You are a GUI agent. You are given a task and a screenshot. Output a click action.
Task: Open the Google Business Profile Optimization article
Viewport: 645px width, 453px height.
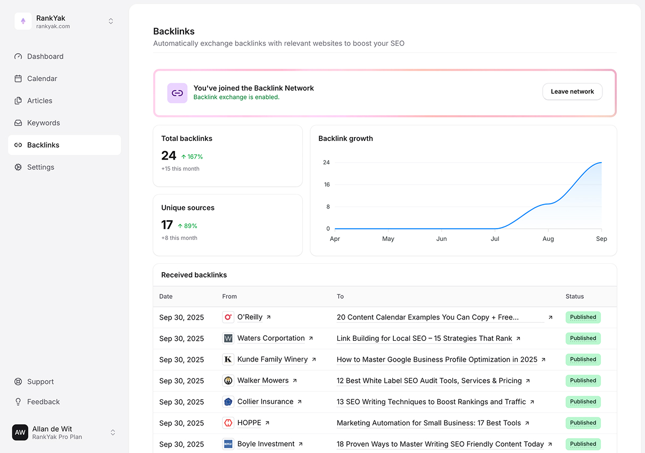pyautogui.click(x=437, y=360)
